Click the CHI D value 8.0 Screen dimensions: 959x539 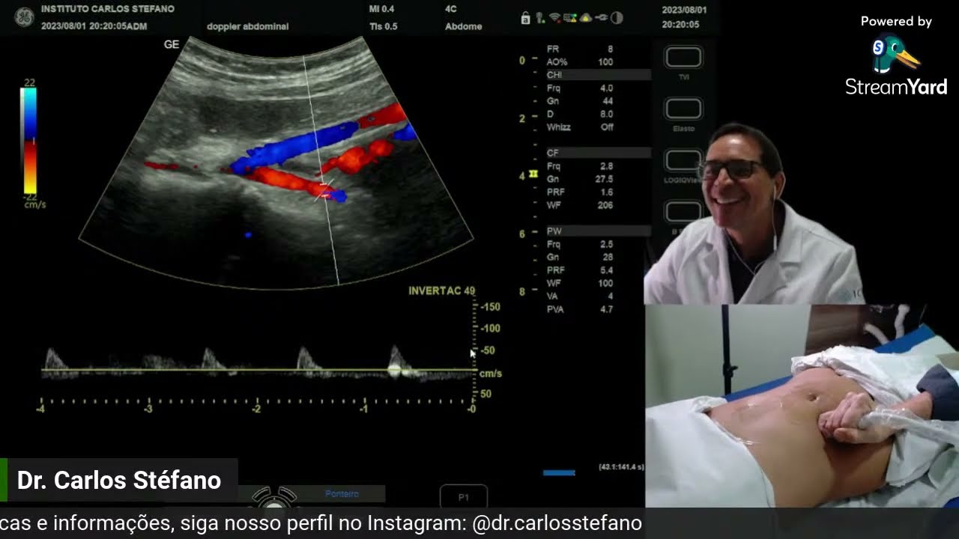tap(607, 115)
